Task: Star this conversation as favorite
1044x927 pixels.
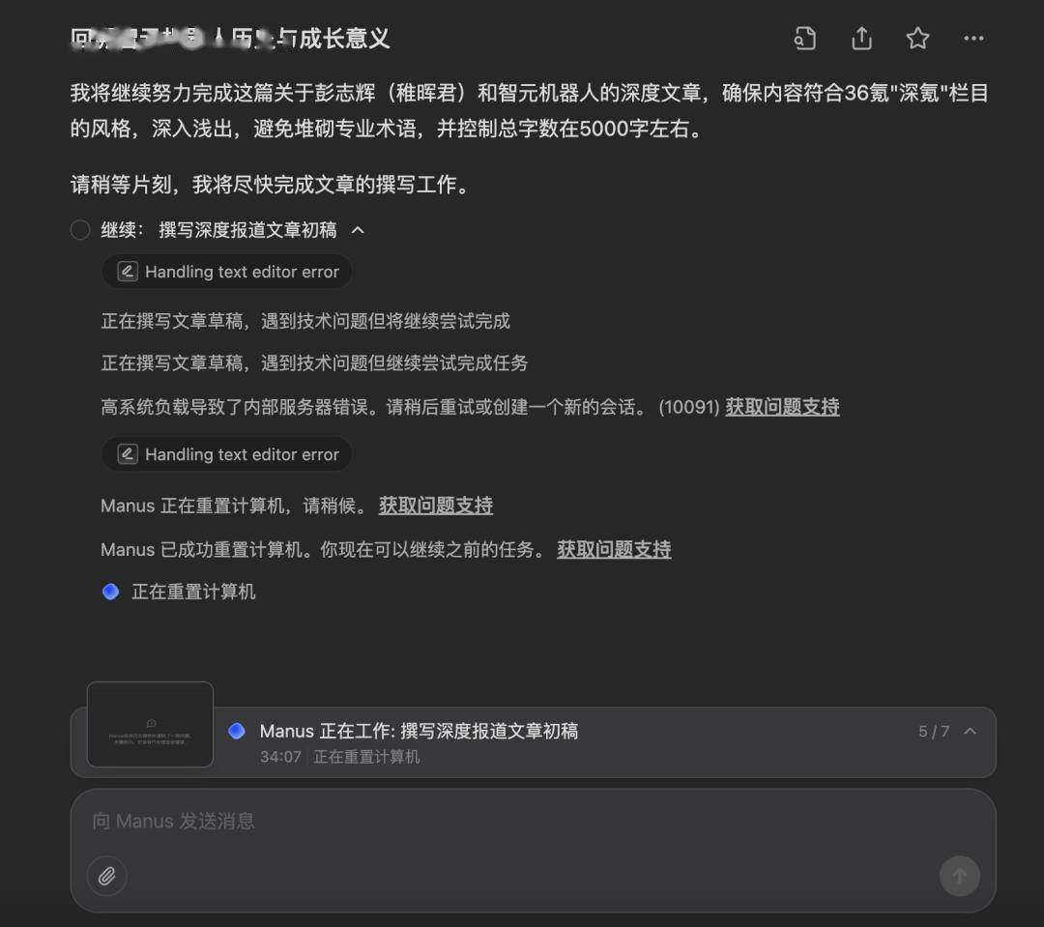Action: click(x=917, y=38)
